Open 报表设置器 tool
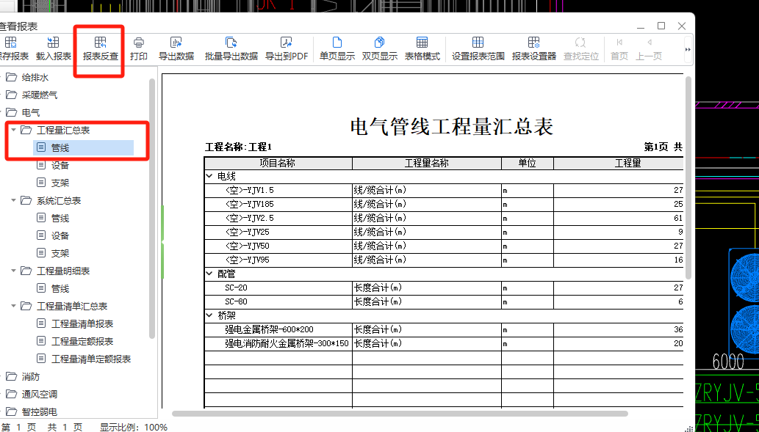 pos(534,48)
